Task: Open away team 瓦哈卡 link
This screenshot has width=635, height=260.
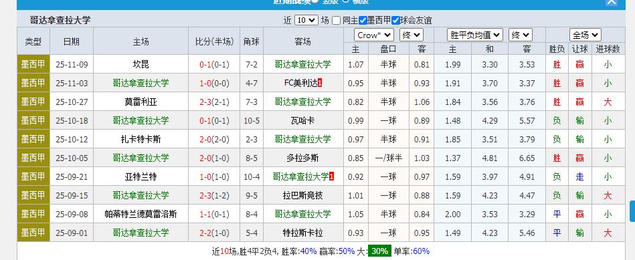Action: [303, 120]
